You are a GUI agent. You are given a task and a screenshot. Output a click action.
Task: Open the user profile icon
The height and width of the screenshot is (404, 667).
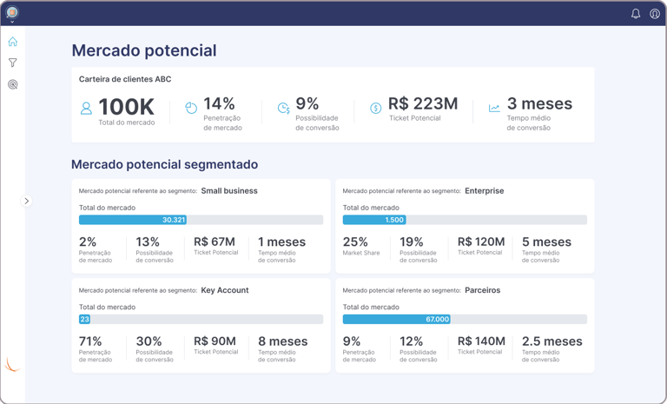tap(655, 14)
